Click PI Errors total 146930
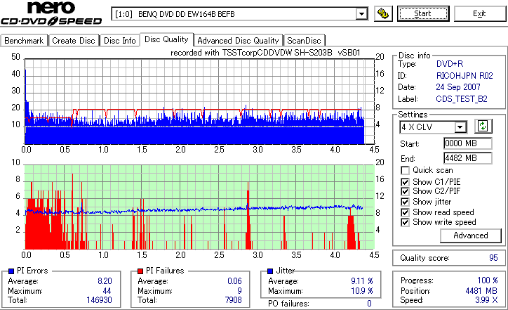Image resolution: width=508 pixels, height=310 pixels. 99,300
